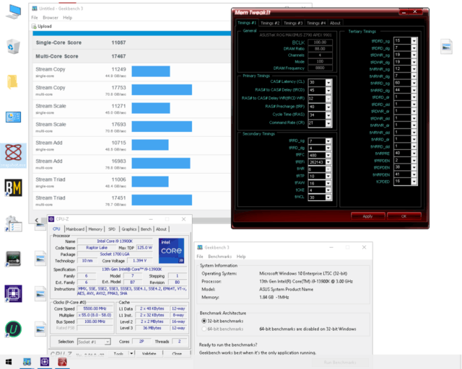Select the 32-bit benchmarks radio button
The image size is (462, 369).
(204, 321)
